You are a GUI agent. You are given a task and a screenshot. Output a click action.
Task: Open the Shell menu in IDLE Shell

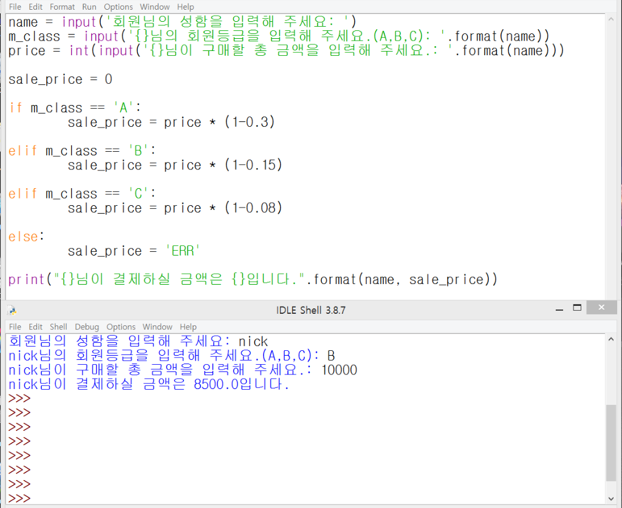coord(58,327)
